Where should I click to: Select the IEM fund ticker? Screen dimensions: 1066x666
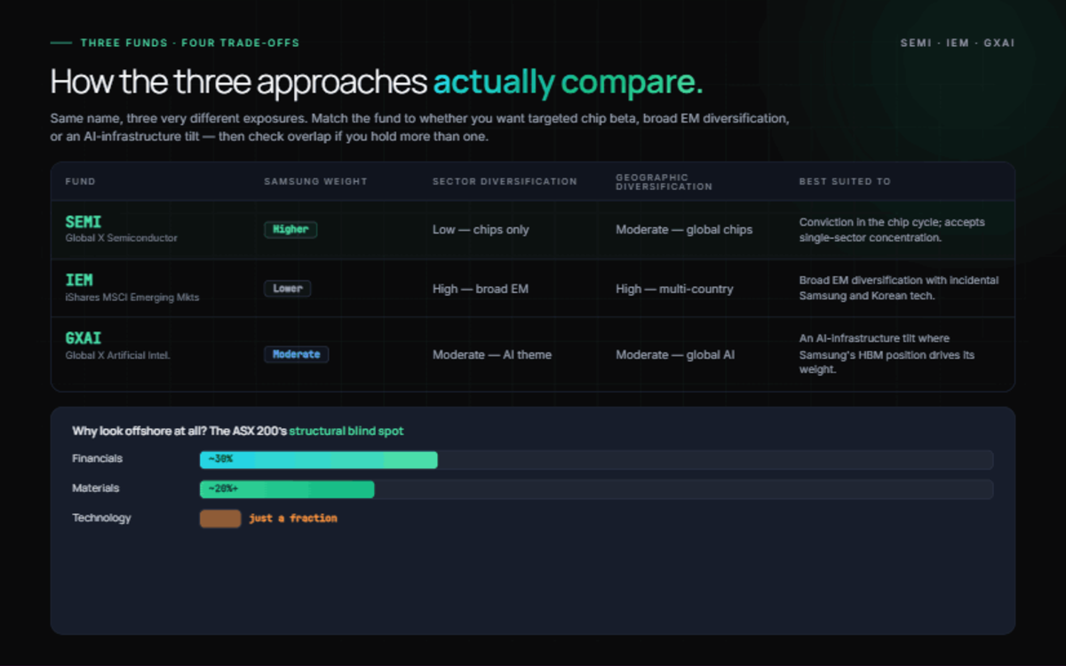[79, 281]
